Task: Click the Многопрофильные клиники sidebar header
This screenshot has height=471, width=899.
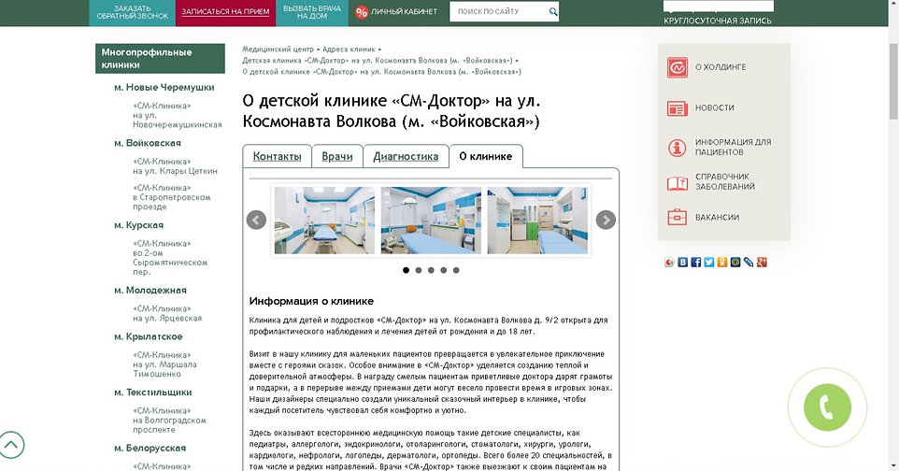Action: pyautogui.click(x=160, y=59)
